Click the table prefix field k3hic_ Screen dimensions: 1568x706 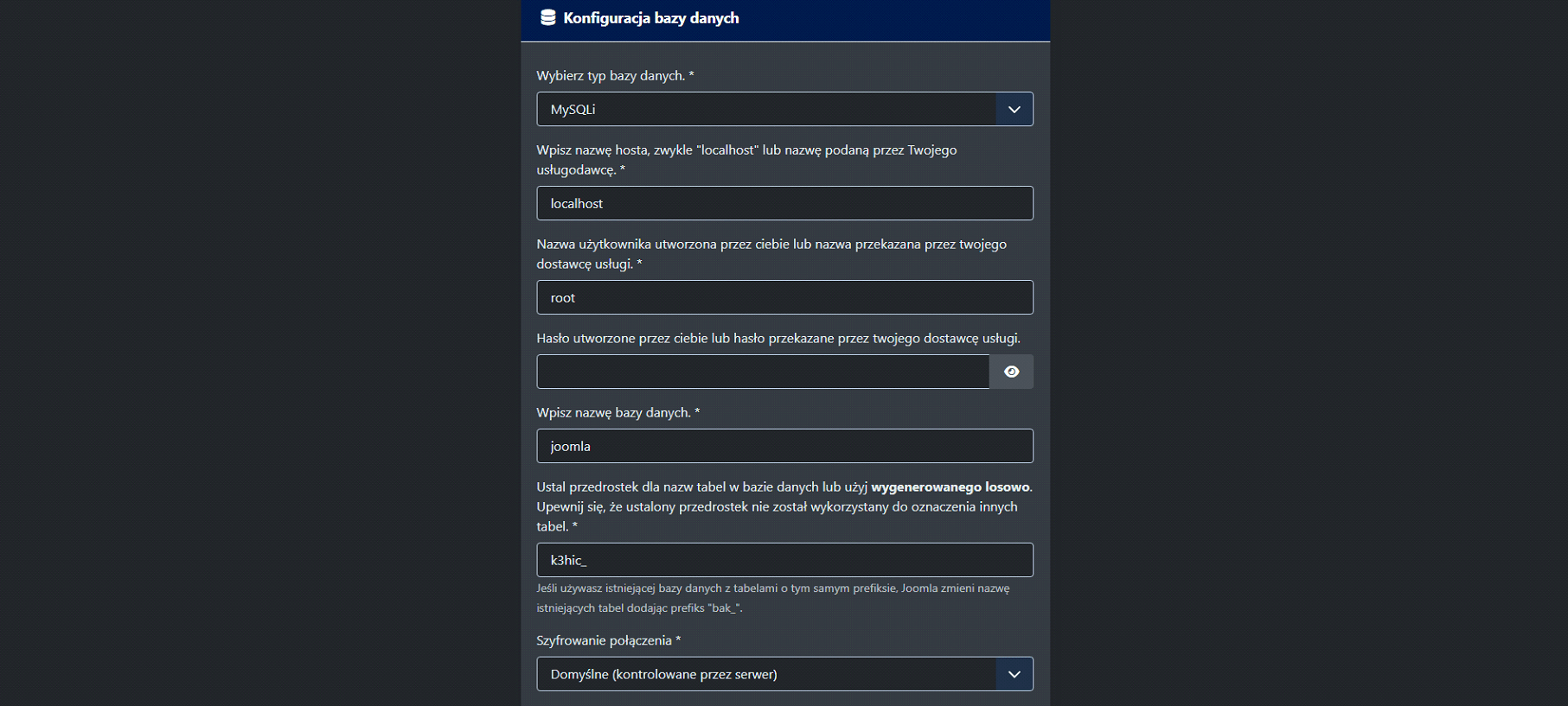coord(784,561)
